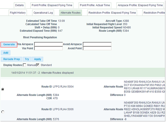Click the Reroute Prep button
This screenshot has height=123, width=167.
11,59
